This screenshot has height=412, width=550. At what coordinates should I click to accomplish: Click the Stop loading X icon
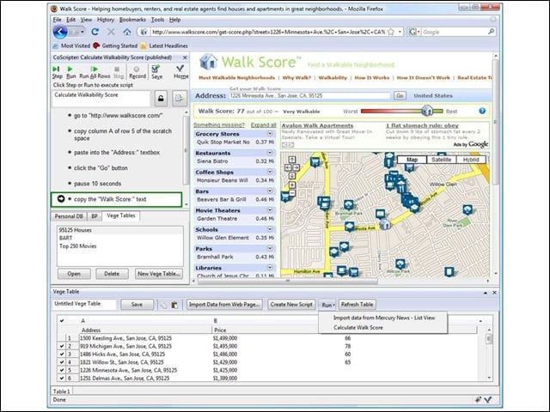[x=111, y=32]
